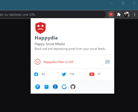Click the YouTube count 17
This screenshot has height=112, width=138.
(99, 74)
